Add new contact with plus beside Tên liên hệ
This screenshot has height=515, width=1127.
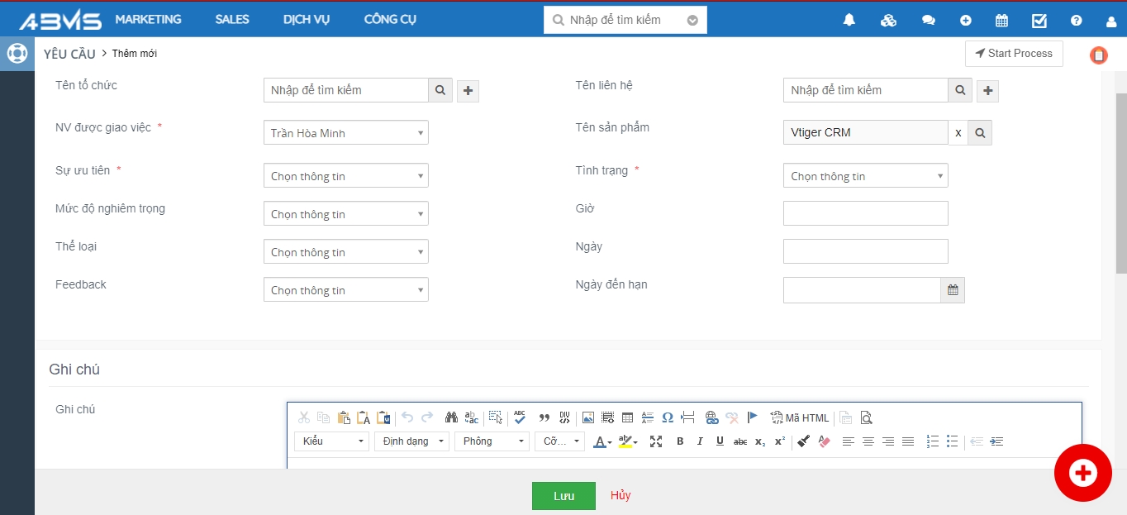coord(987,91)
